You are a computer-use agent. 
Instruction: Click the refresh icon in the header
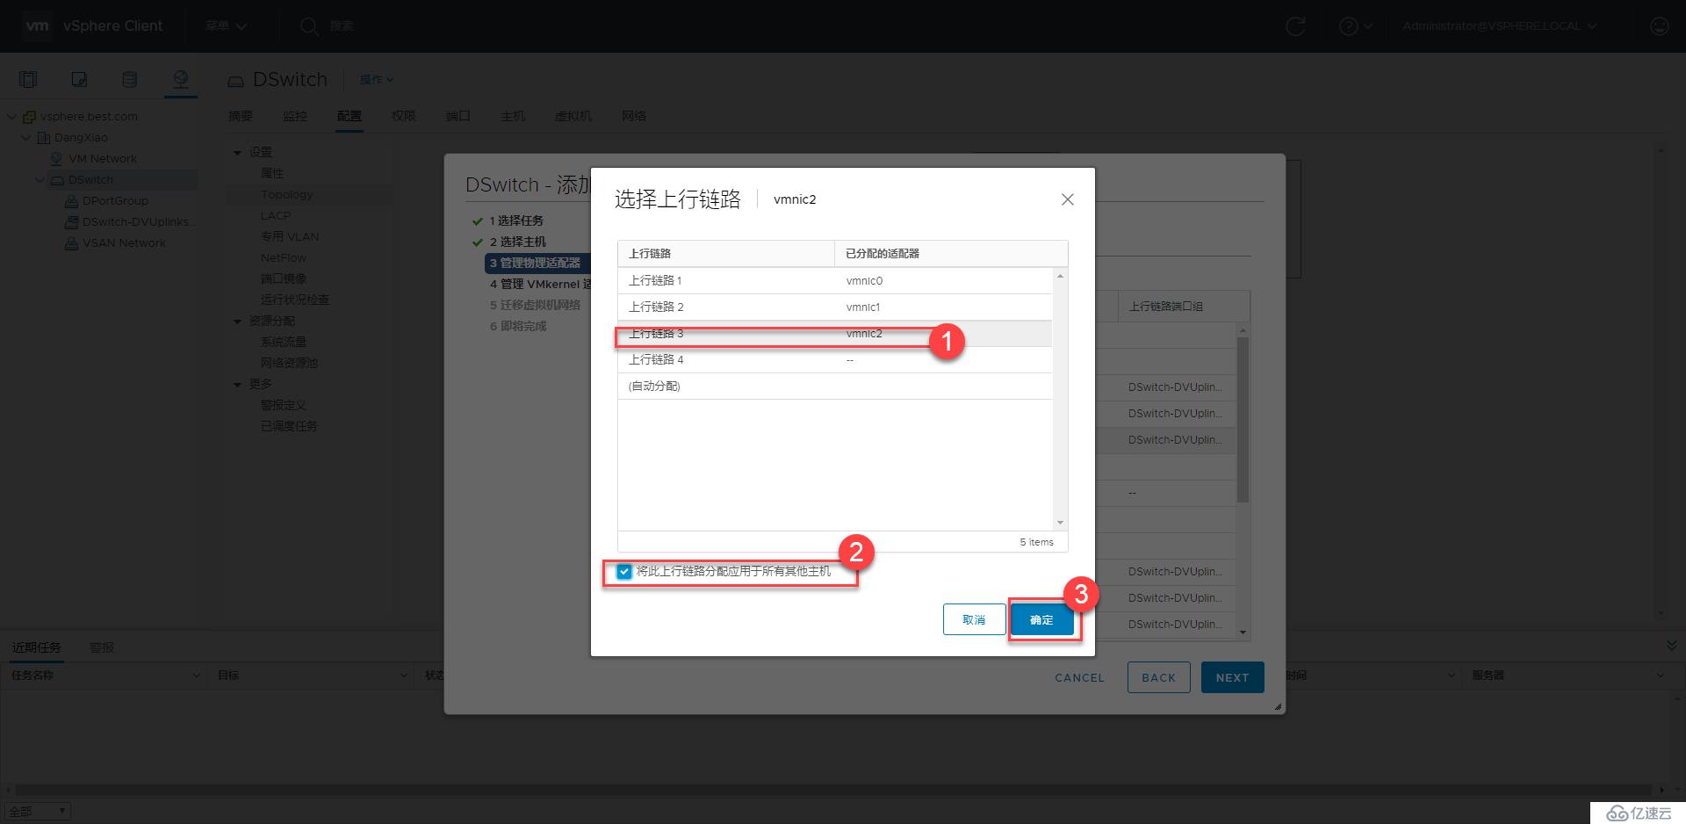click(x=1295, y=26)
